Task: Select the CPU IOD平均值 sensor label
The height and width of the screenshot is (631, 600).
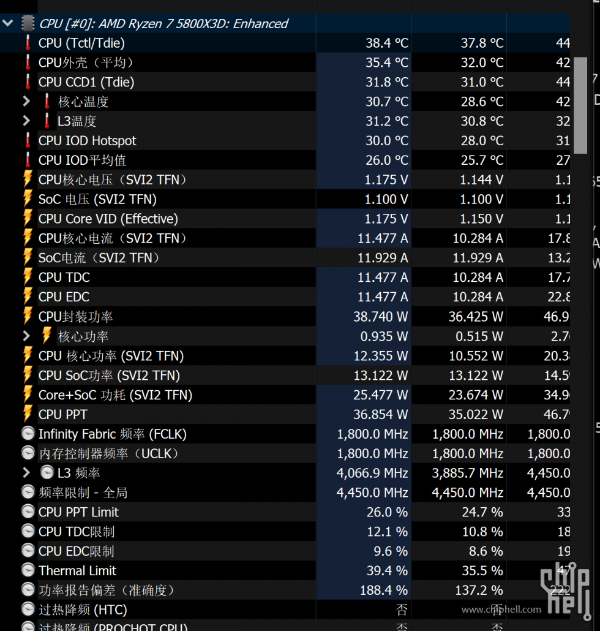Action: pos(83,160)
